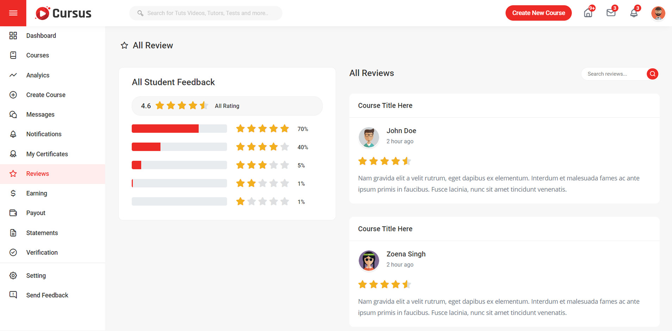The height and width of the screenshot is (331, 672).
Task: Open the mail envelope icon
Action: click(611, 13)
